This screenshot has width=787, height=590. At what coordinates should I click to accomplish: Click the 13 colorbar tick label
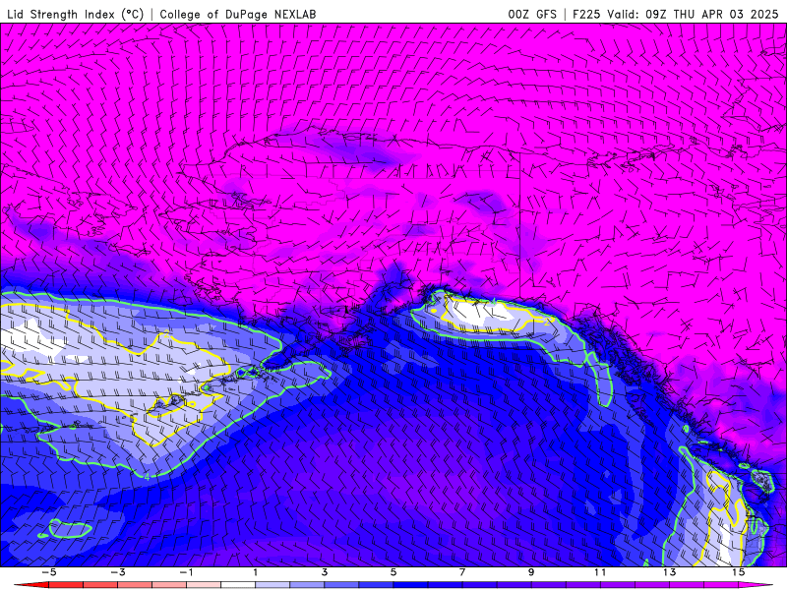coord(669,572)
